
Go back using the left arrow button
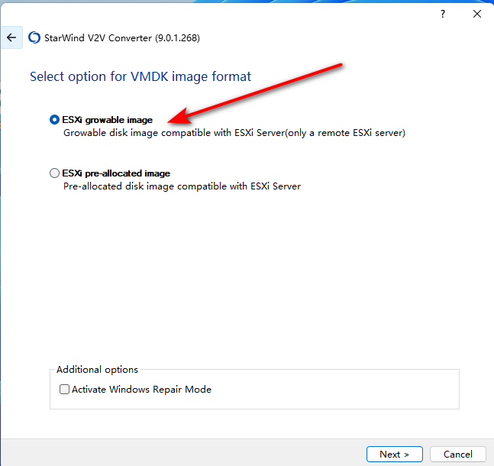pyautogui.click(x=11, y=37)
